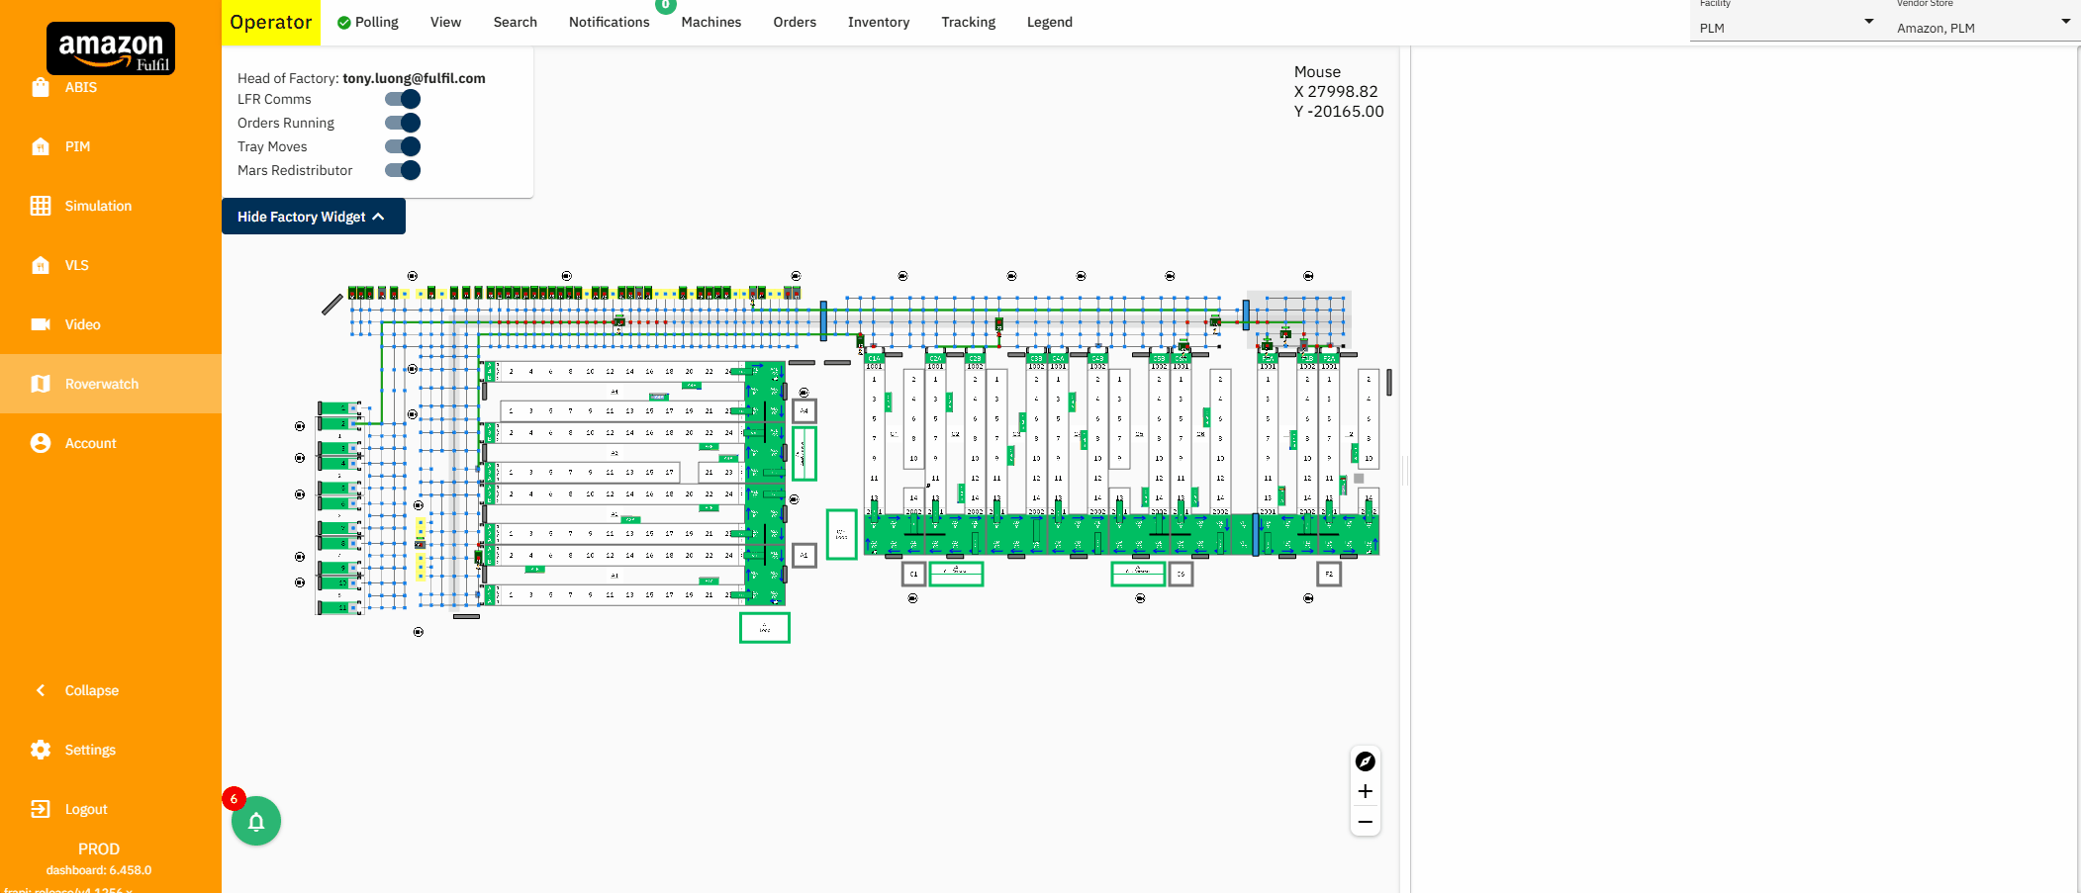Click the Settings gear icon
Image resolution: width=2081 pixels, height=893 pixels.
coord(41,750)
